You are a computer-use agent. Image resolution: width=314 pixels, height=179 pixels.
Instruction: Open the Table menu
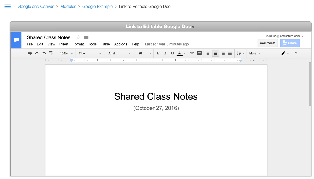(105, 44)
